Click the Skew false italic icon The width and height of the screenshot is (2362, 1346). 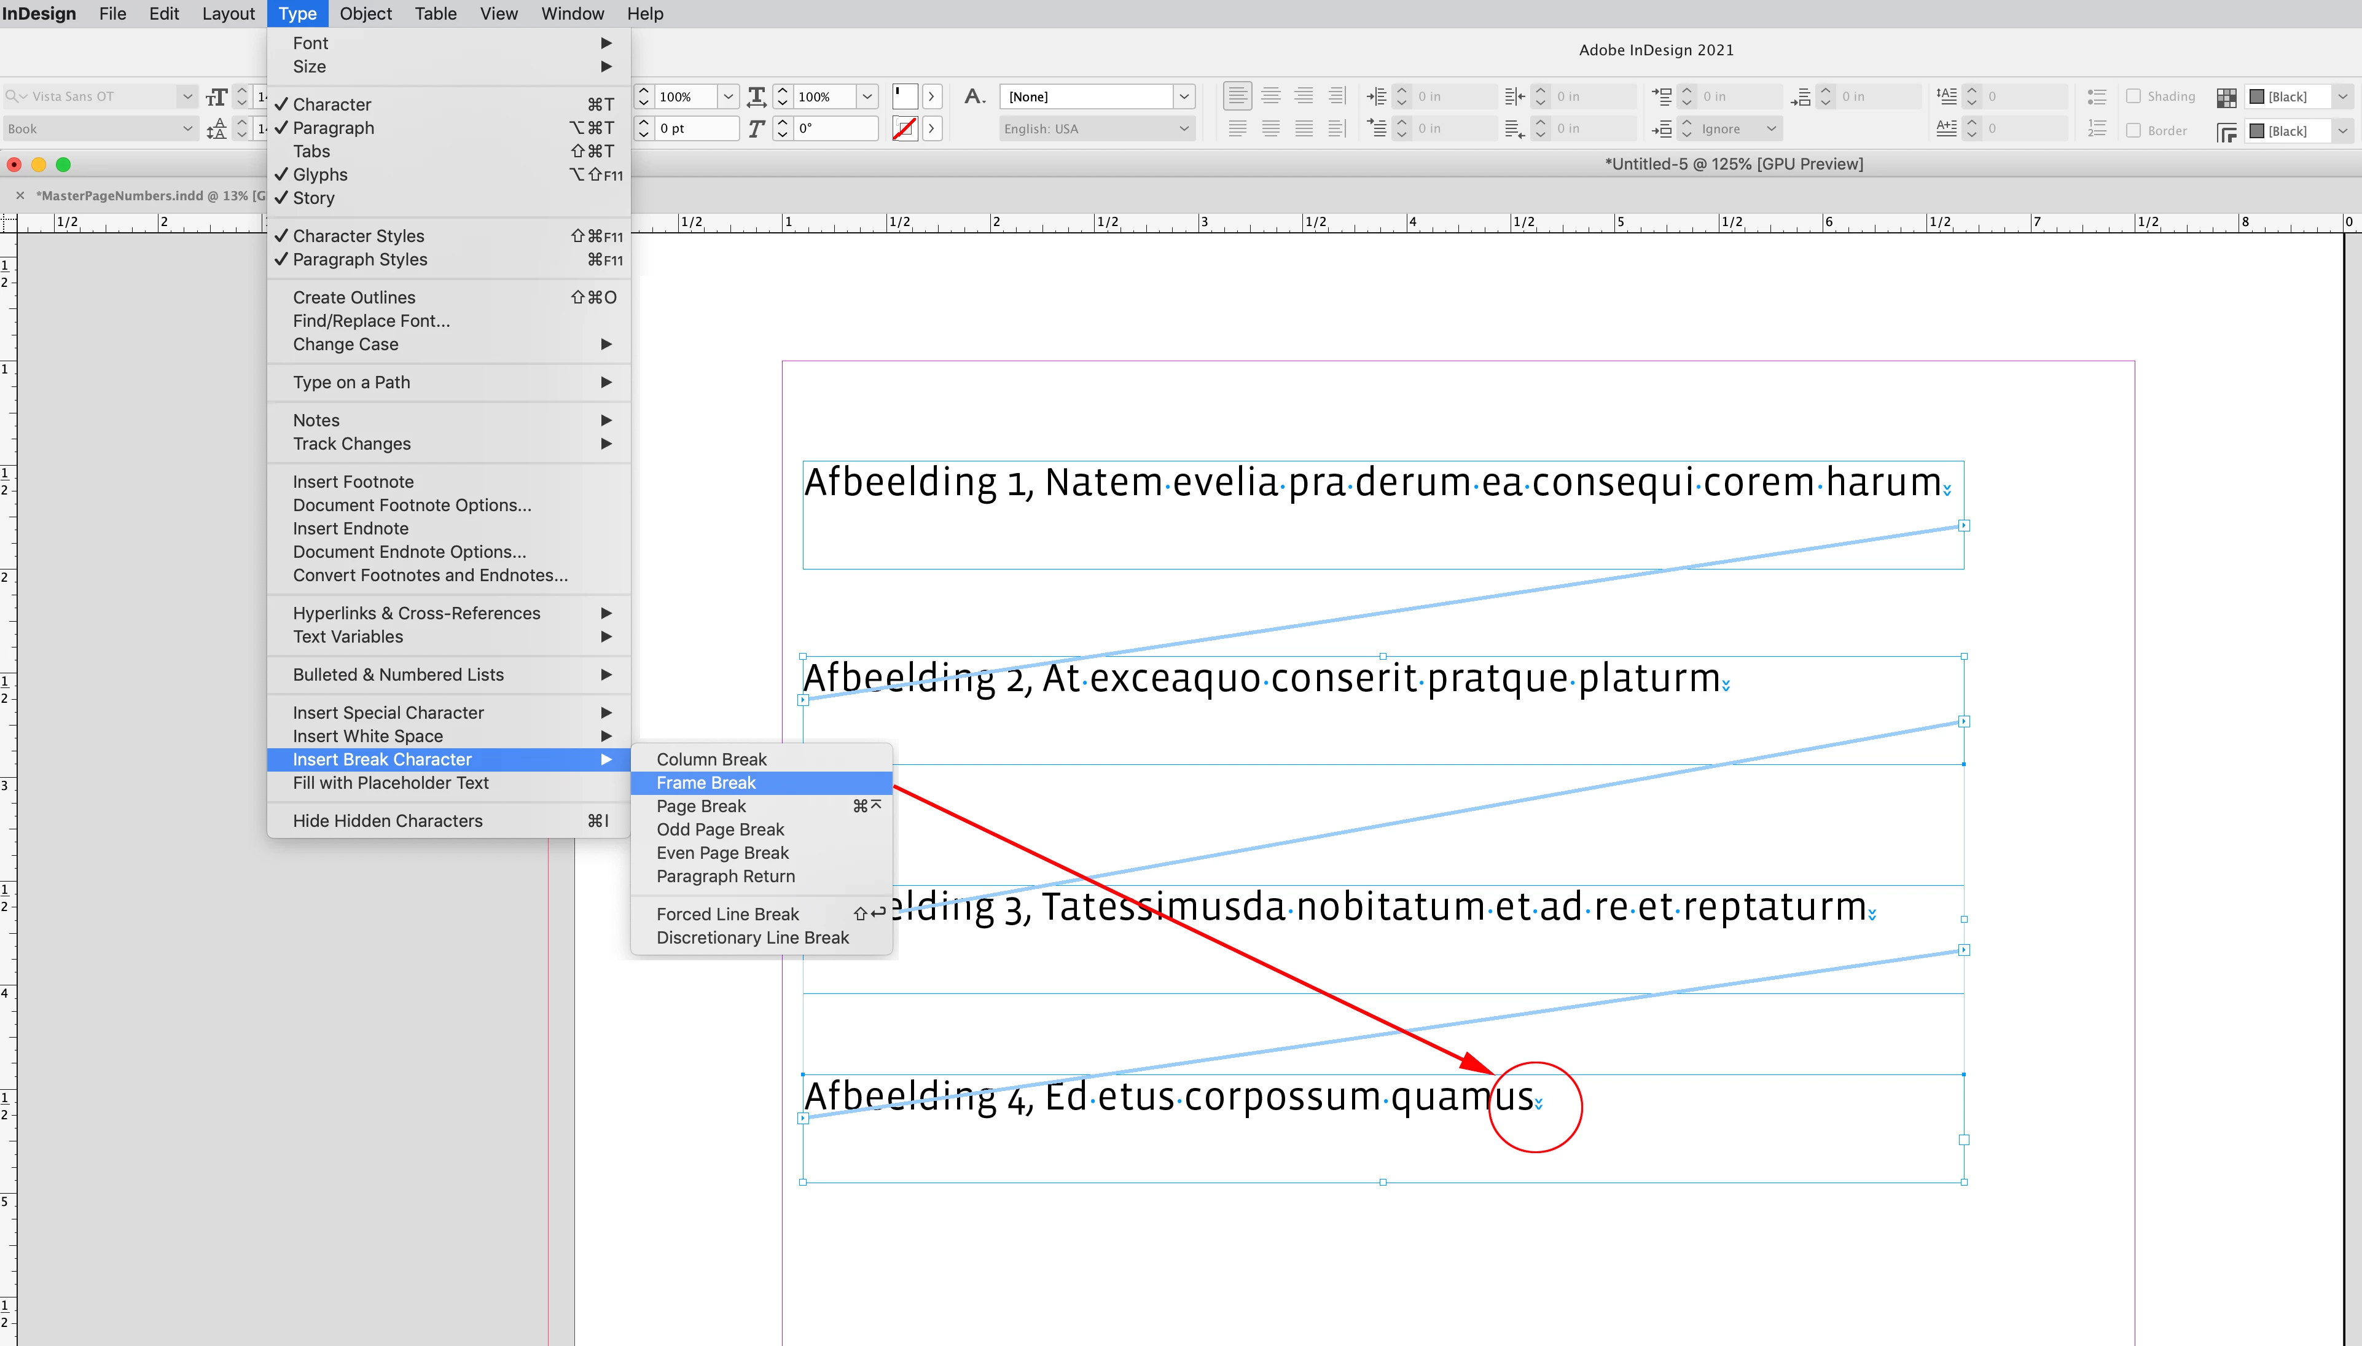pos(757,130)
